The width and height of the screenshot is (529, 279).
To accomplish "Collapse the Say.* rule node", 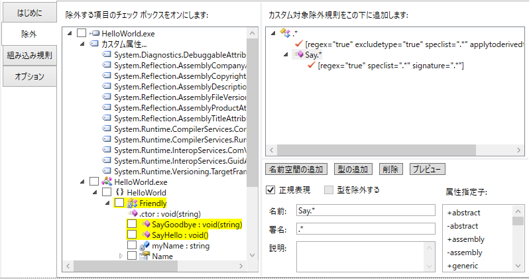I will (x=286, y=54).
